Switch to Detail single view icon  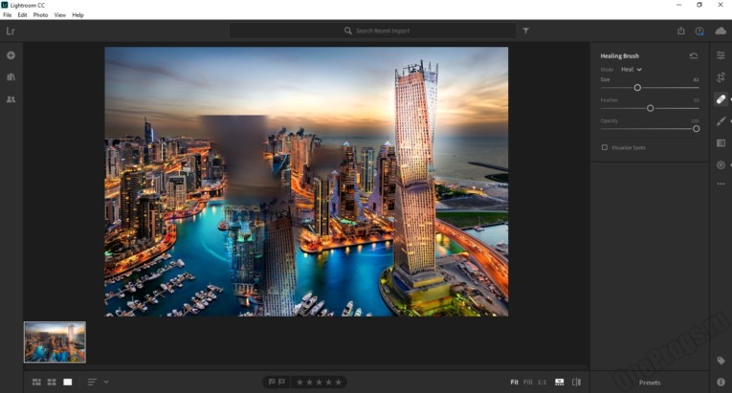pos(68,382)
